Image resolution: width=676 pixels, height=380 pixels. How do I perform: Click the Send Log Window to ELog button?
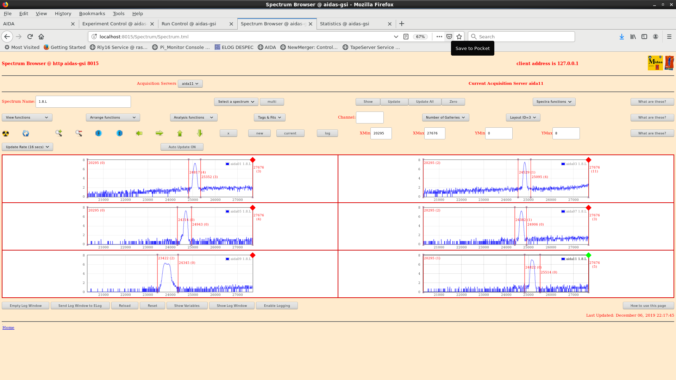[80, 306]
